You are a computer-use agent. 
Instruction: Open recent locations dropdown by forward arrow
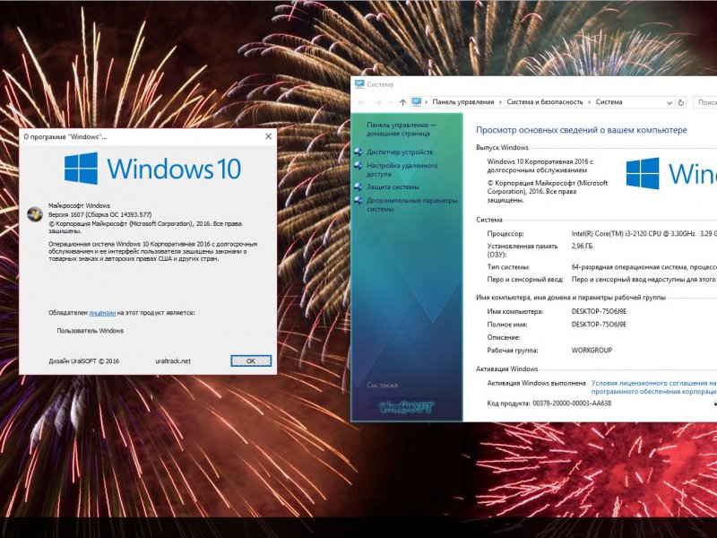(x=391, y=102)
